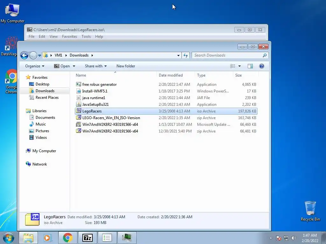
Task: Open View menu in 7-Zip window
Action: (53, 37)
